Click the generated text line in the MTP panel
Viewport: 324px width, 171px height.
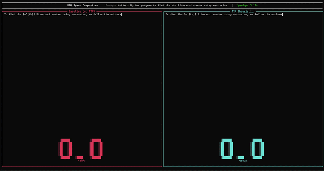(224, 15)
